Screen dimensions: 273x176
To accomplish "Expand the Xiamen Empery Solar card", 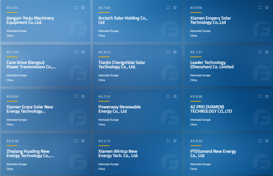I will pos(260,8).
